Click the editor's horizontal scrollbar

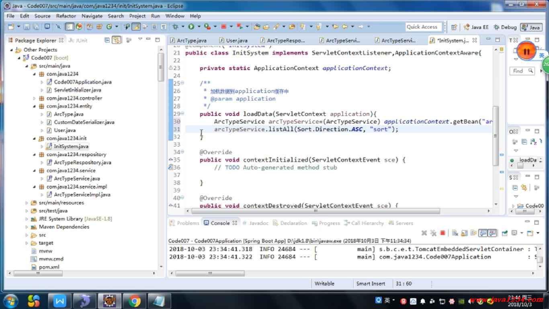coord(315,210)
